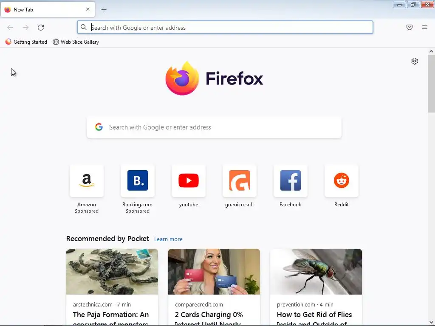Open the Save to Pocket icon
435x326 pixels.
point(410,27)
